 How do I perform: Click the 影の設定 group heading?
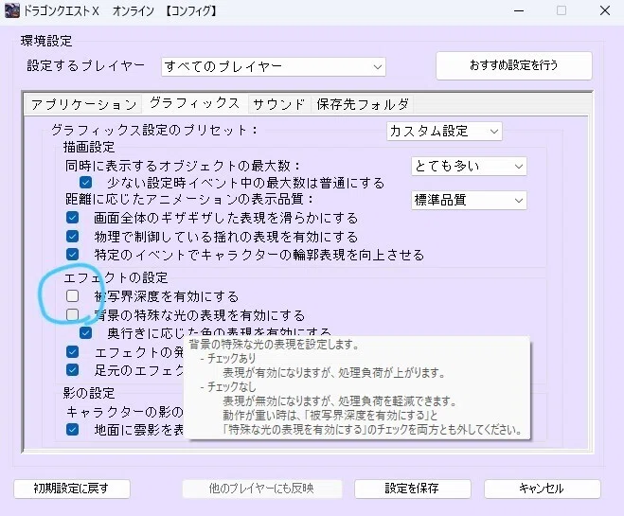click(89, 393)
